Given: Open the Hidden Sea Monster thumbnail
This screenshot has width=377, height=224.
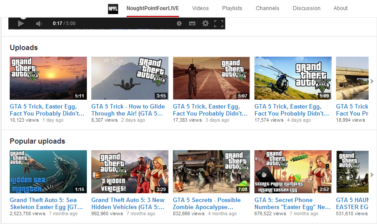Looking at the screenshot, I should (48, 172).
